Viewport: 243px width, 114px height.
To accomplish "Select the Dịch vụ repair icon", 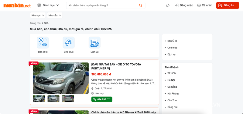I will tap(94, 42).
